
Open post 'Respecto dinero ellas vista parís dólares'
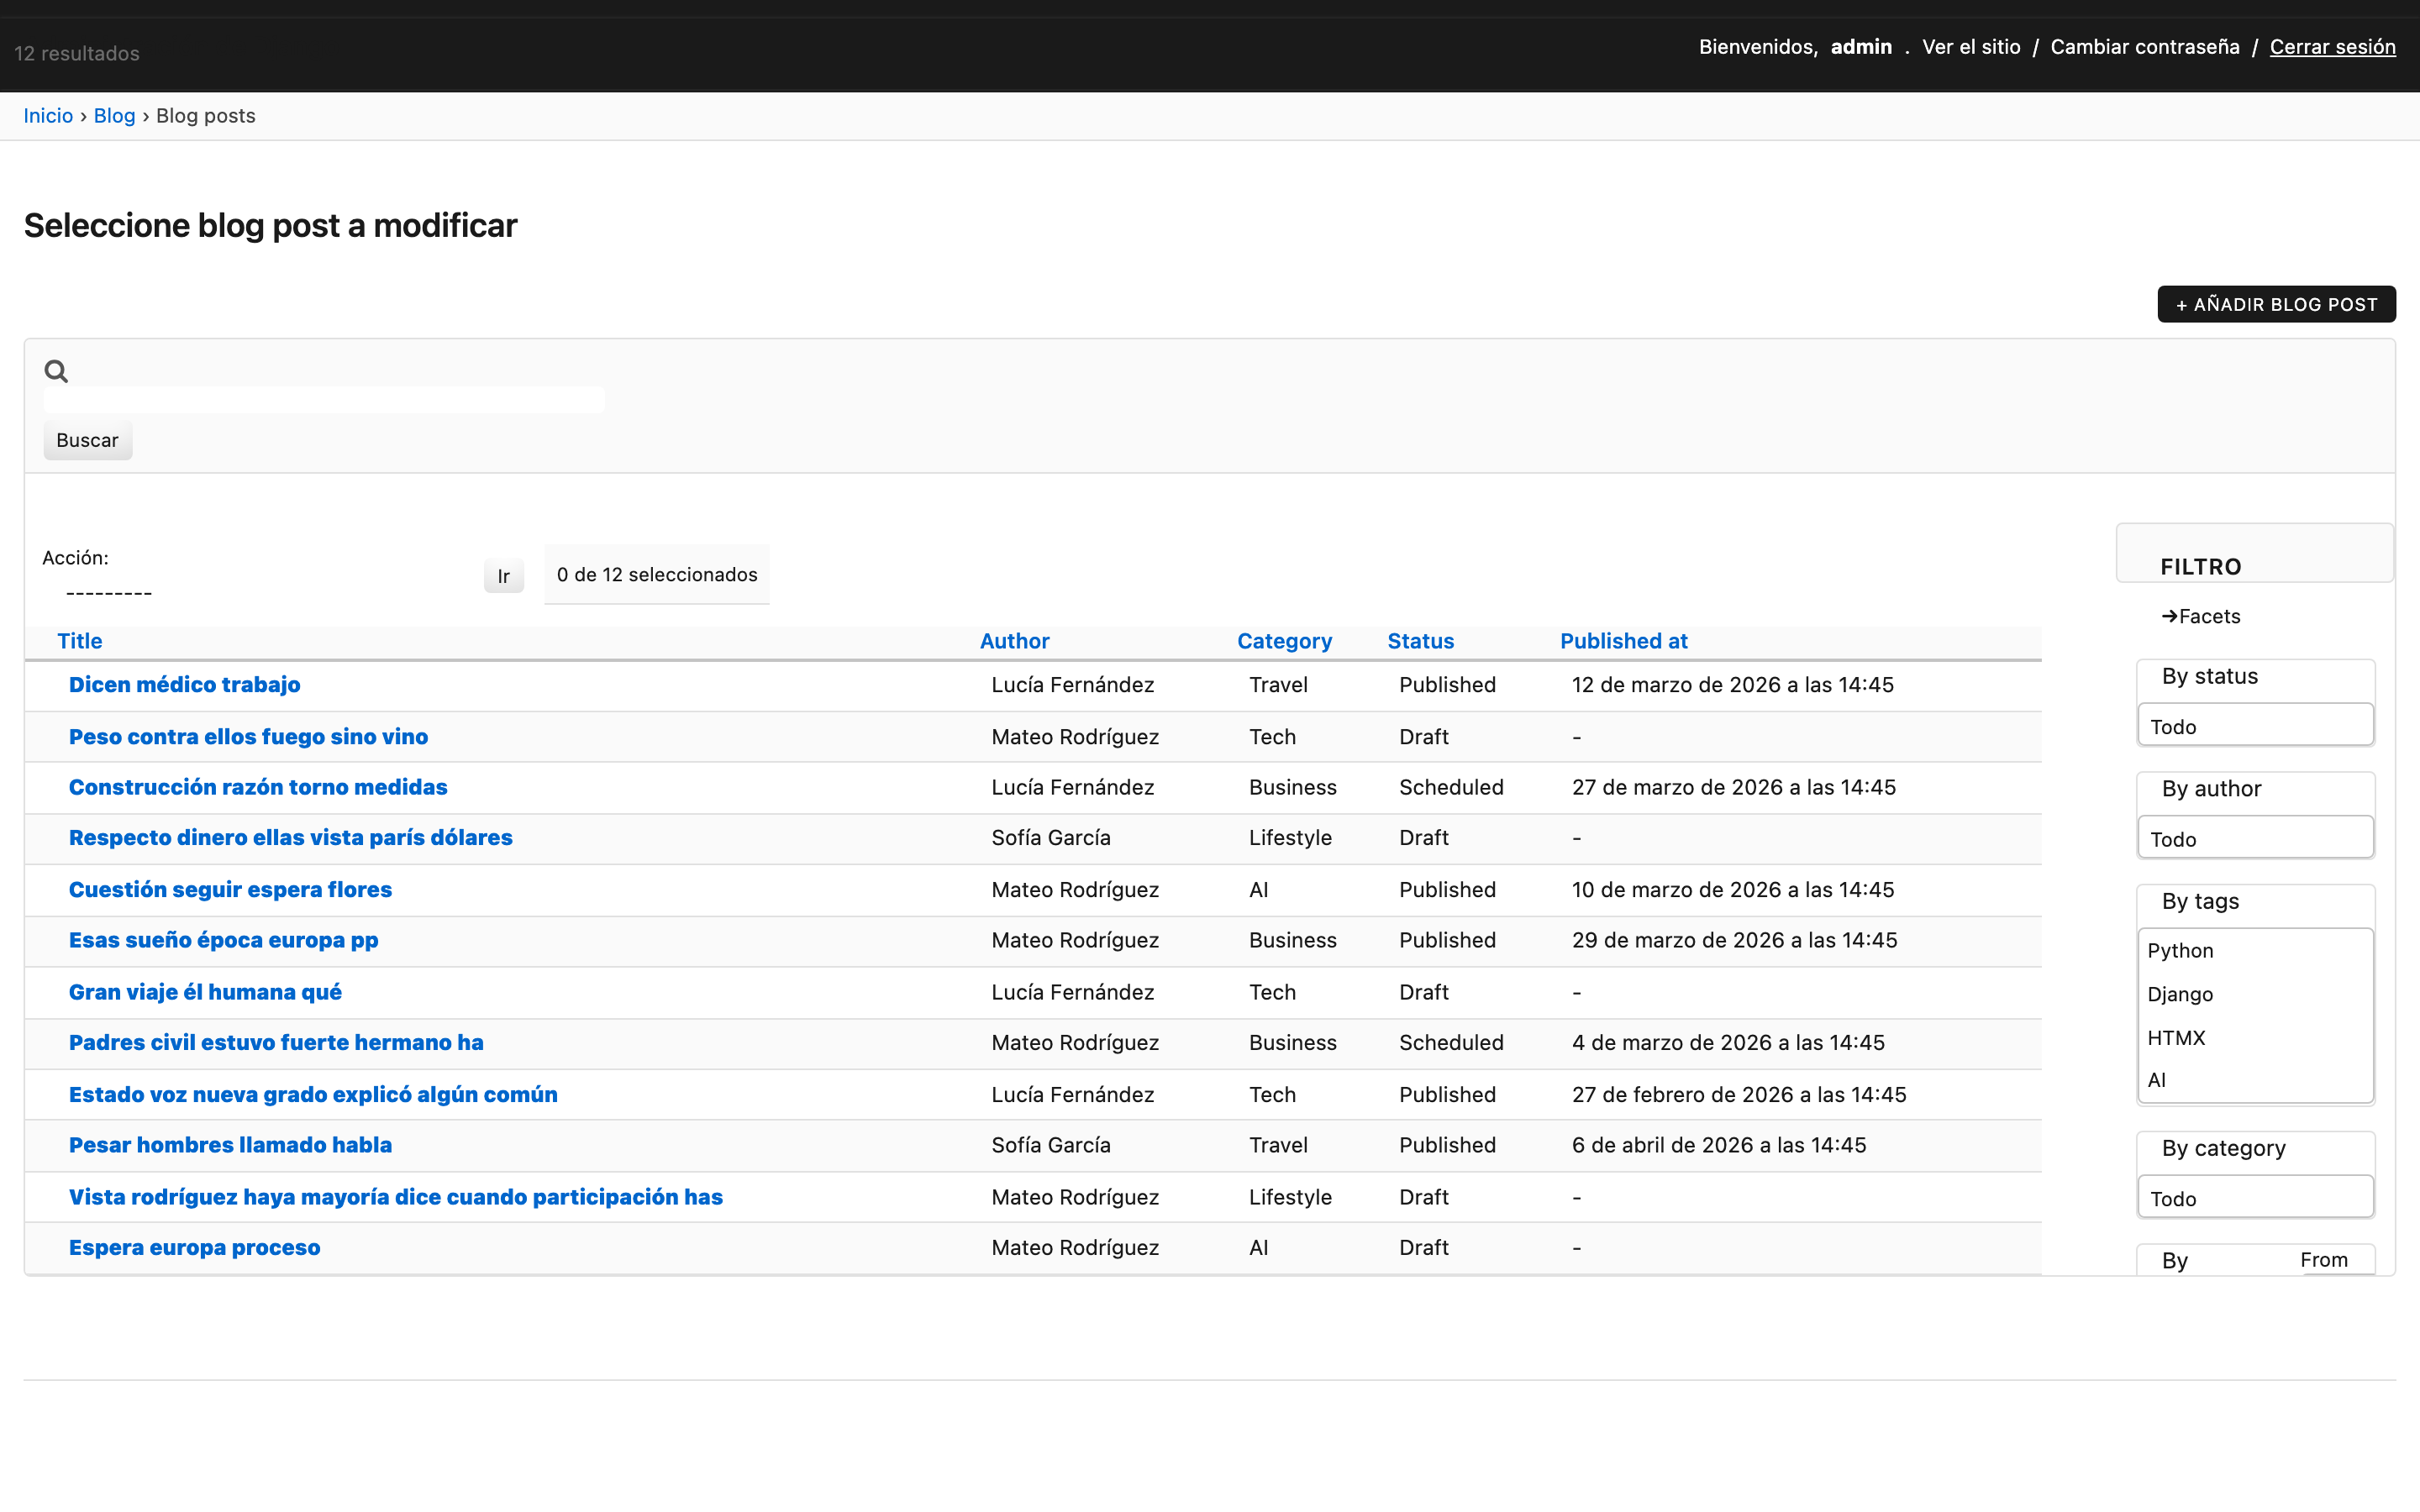tap(290, 838)
